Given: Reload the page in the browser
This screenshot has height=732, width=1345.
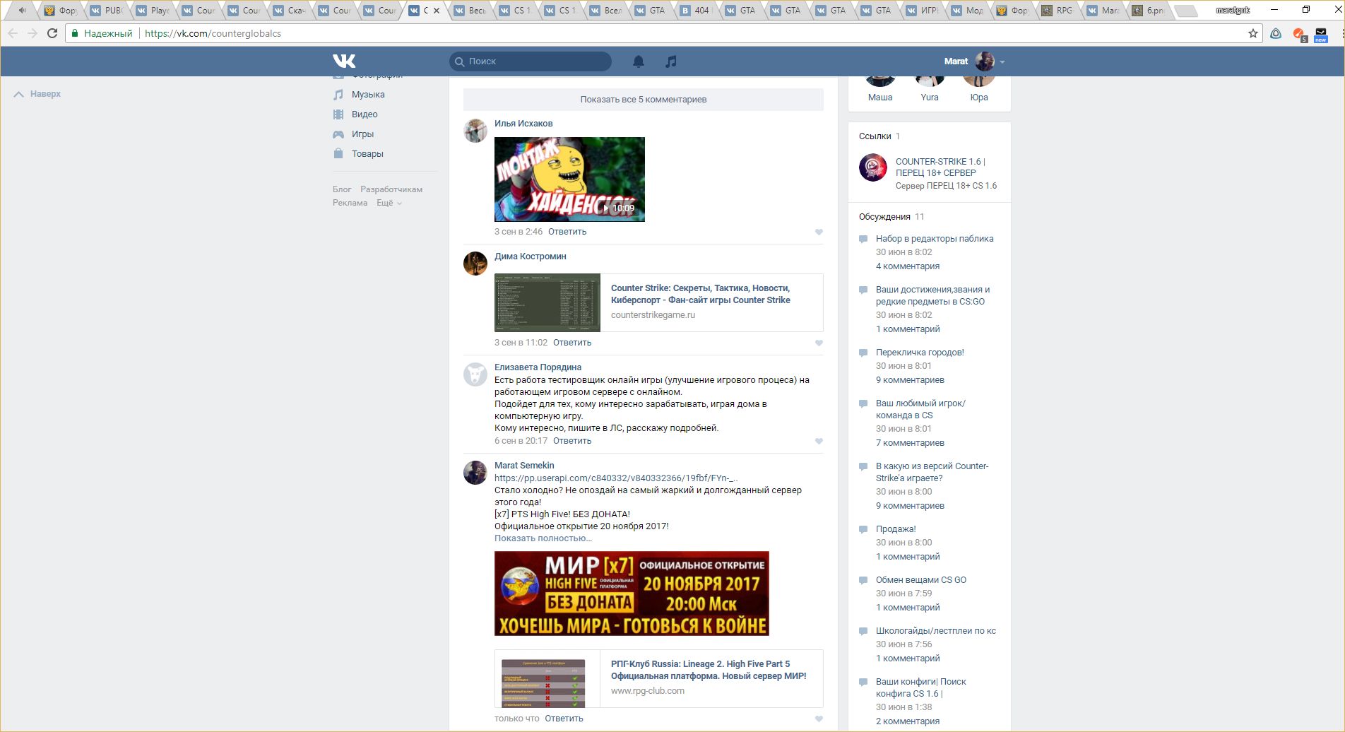Looking at the screenshot, I should (x=52, y=33).
